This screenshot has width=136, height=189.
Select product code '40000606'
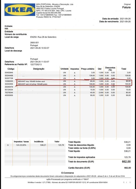(9, 95)
